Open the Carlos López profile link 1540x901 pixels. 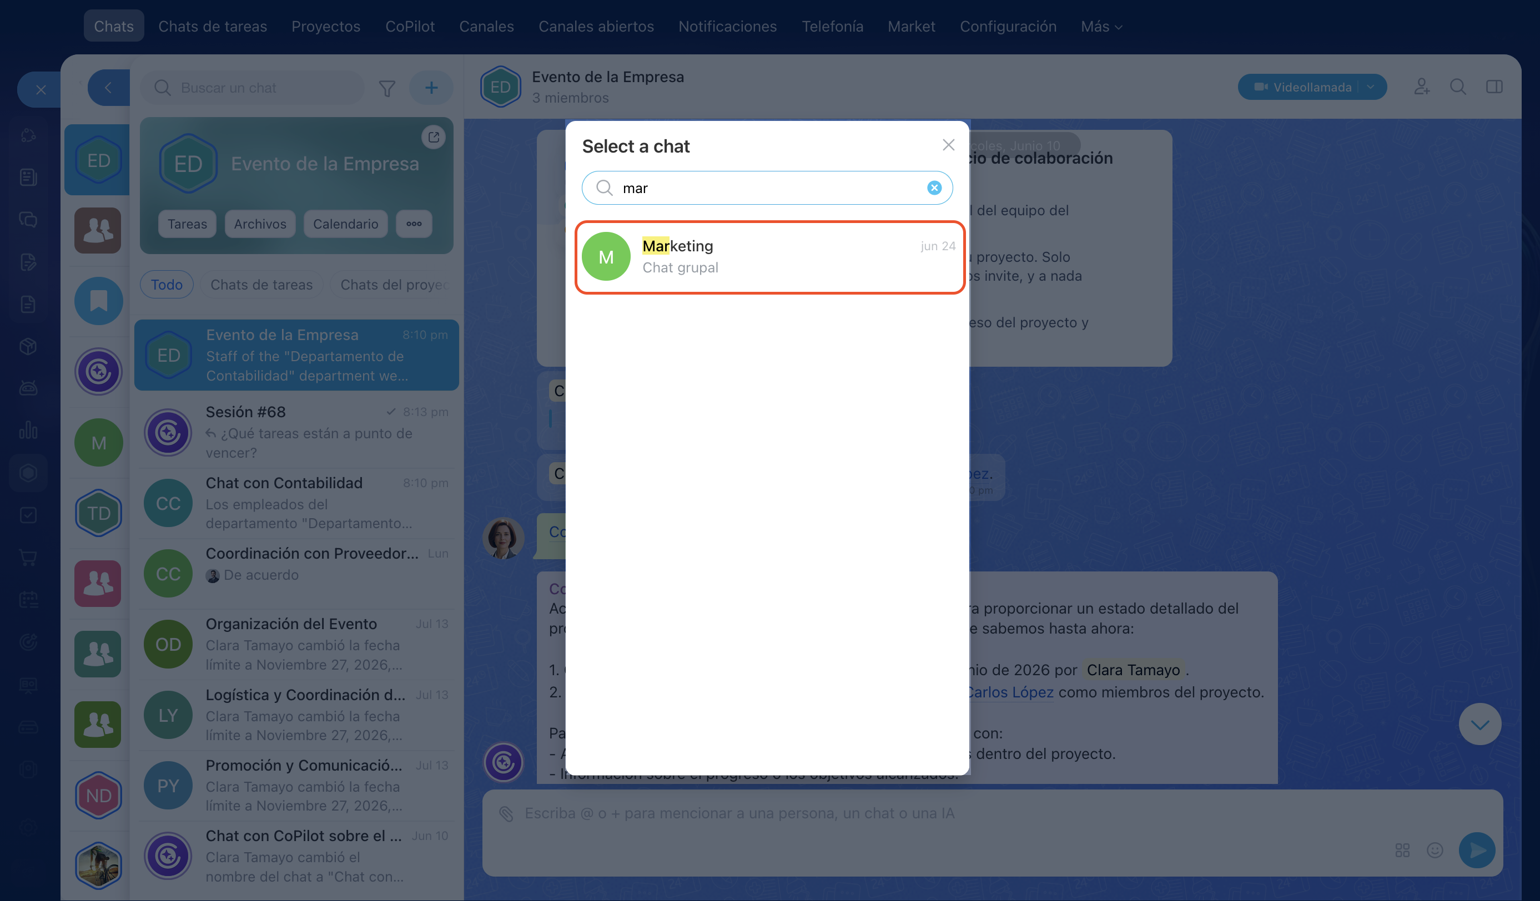coord(1011,692)
